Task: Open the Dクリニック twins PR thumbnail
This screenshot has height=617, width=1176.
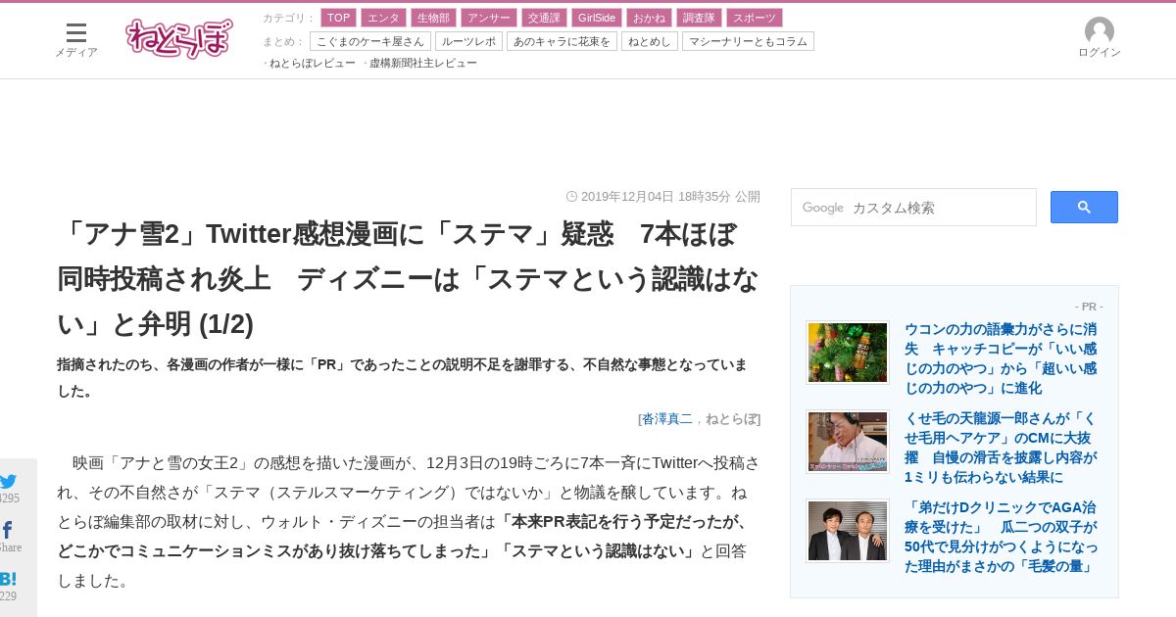Action: click(x=848, y=531)
